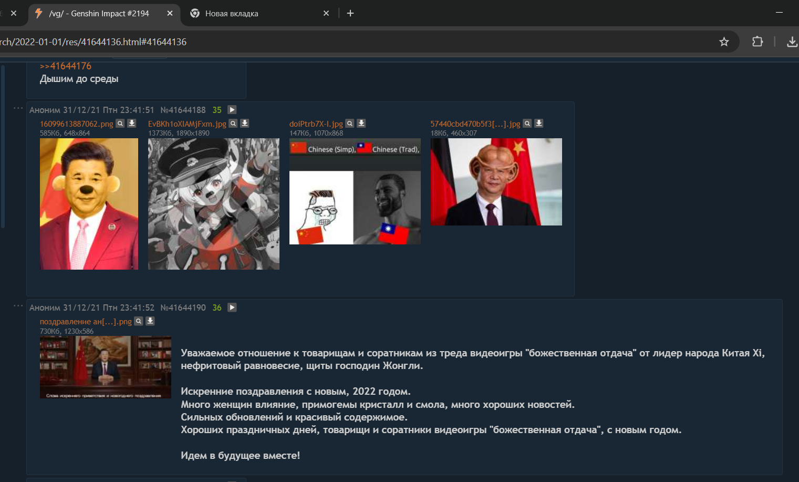Click post number №41644188
Viewport: 799px width, 482px height.
pos(183,110)
